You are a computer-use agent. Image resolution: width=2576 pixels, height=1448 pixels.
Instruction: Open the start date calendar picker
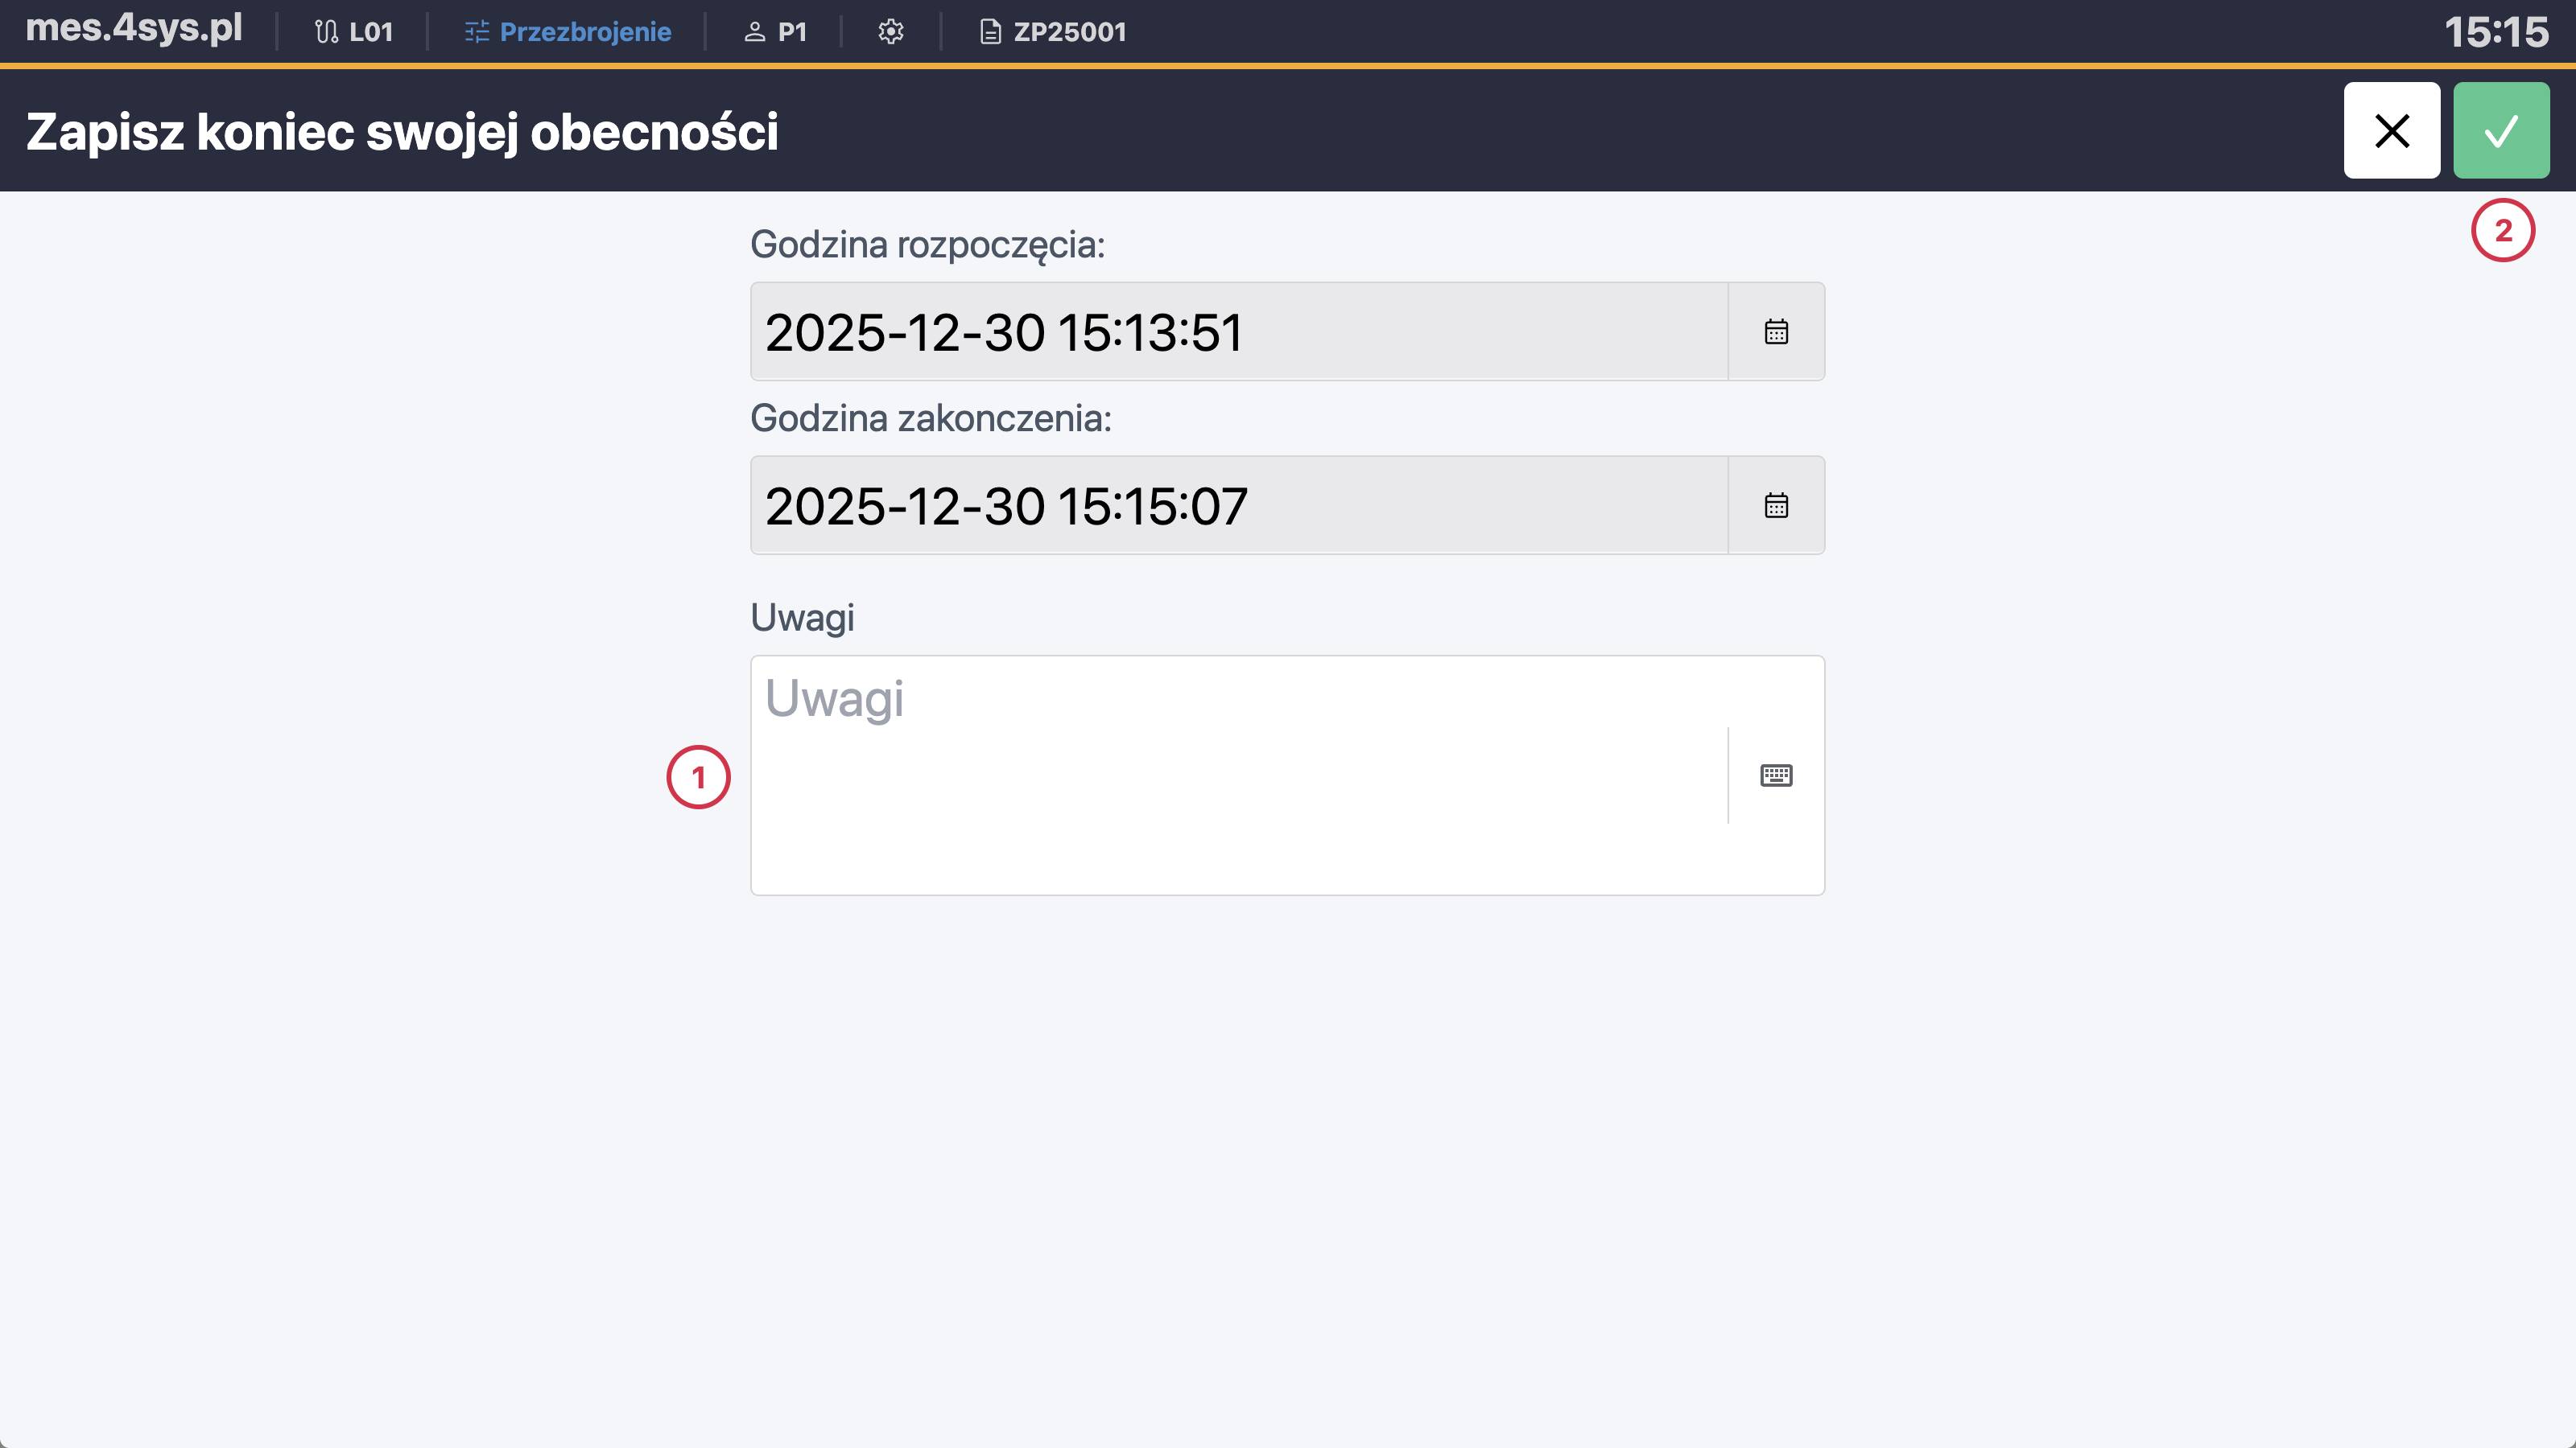[x=1775, y=331]
